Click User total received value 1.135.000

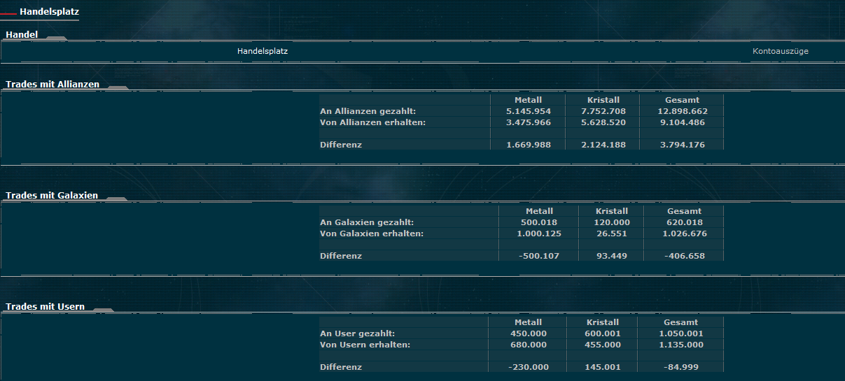[x=681, y=345]
